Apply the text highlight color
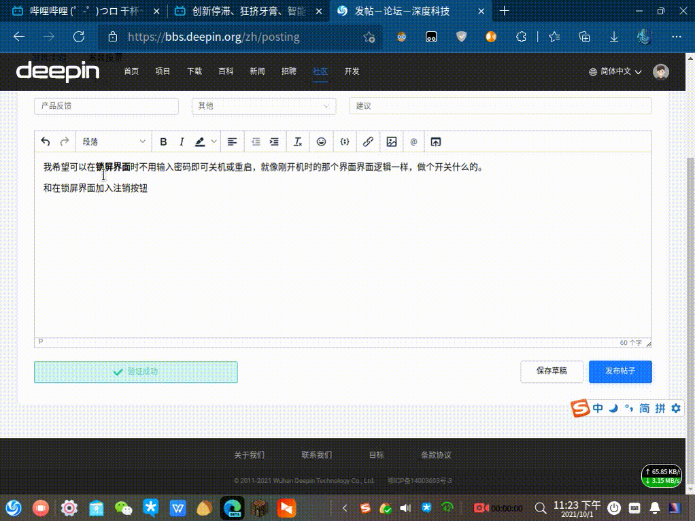 [x=200, y=141]
